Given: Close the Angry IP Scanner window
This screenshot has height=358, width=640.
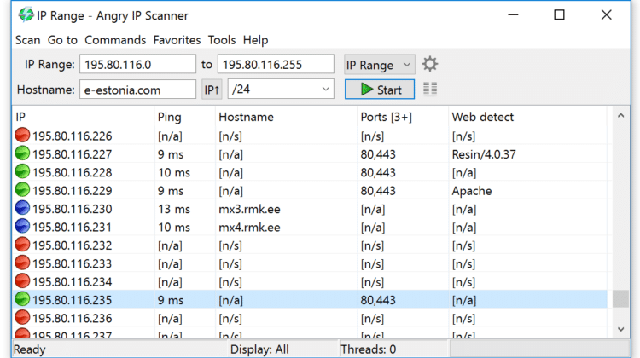Looking at the screenshot, I should click(606, 15).
